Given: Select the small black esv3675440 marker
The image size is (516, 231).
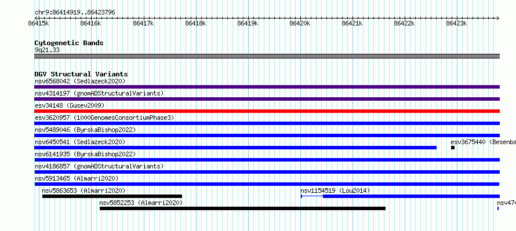Looking at the screenshot, I should click(453, 148).
